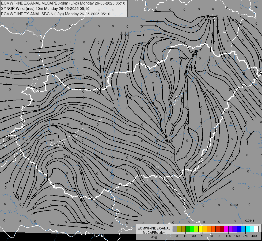Click the J/kg unit label in legend
Screen dimensions: 262x241
click(154, 237)
